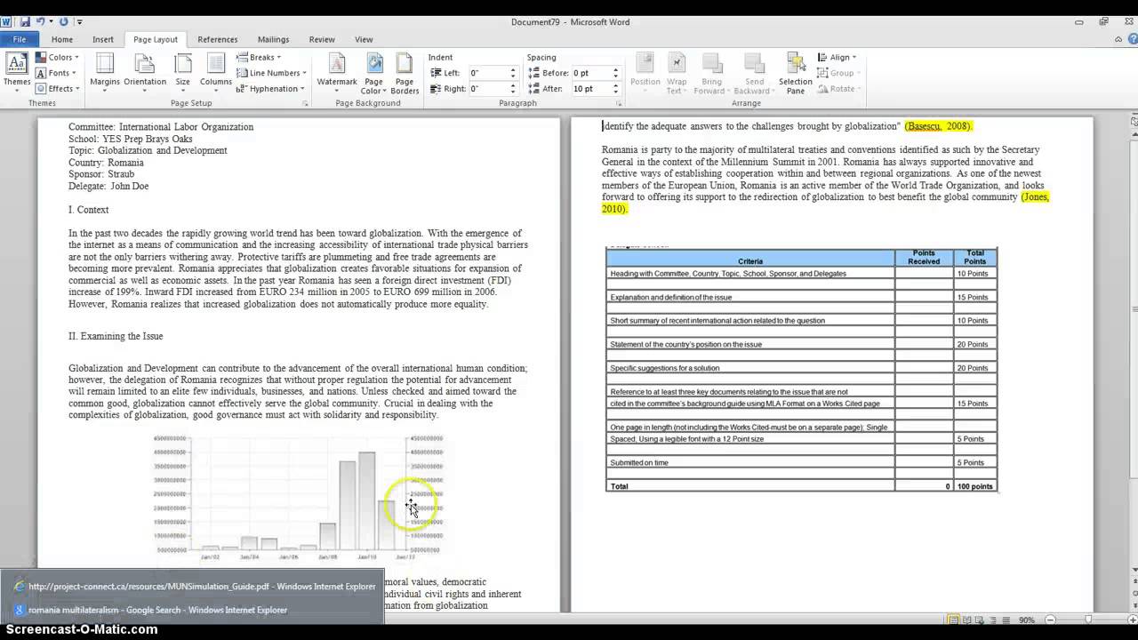Click the zoom slider handle
Viewport: 1138px width, 640px height.
pos(1088,620)
